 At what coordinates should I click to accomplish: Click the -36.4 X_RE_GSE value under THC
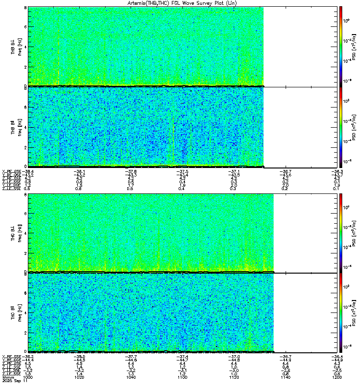tap(337, 357)
